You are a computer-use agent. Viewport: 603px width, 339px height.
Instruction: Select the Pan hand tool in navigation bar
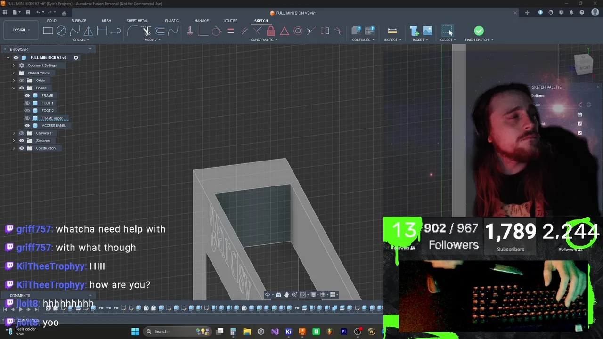[x=286, y=295]
